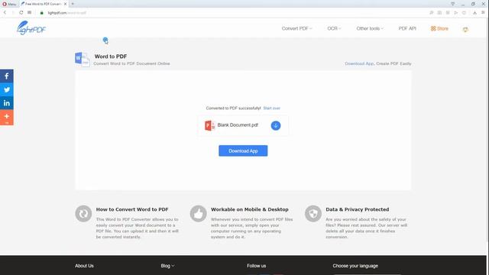The image size is (489, 275).
Task: Click the user account icon beside Store
Action: click(x=465, y=29)
